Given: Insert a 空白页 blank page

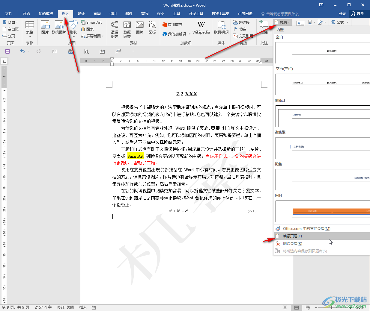Looking at the screenshot, I should (10, 29).
